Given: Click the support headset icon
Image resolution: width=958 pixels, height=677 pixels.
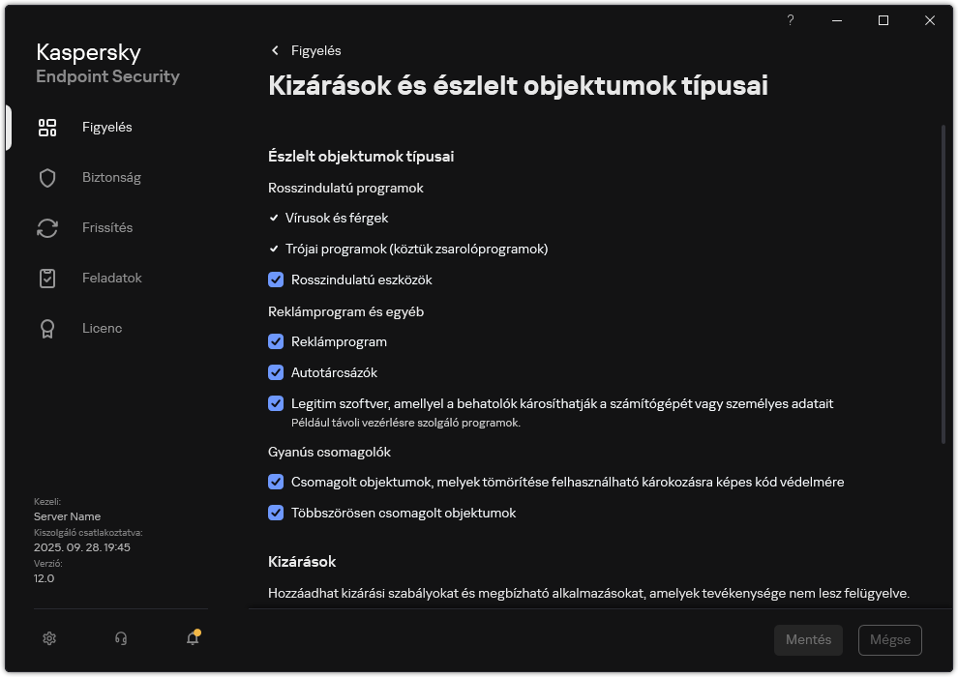Looking at the screenshot, I should coord(120,638).
